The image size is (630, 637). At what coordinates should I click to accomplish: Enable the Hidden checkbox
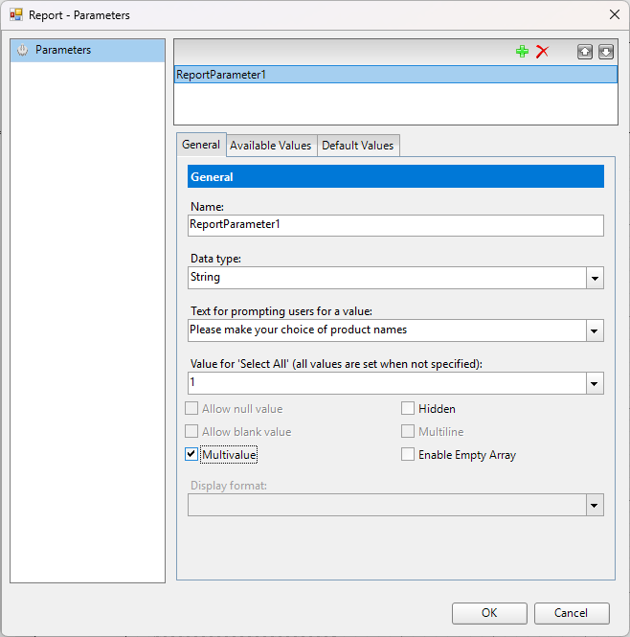point(408,408)
